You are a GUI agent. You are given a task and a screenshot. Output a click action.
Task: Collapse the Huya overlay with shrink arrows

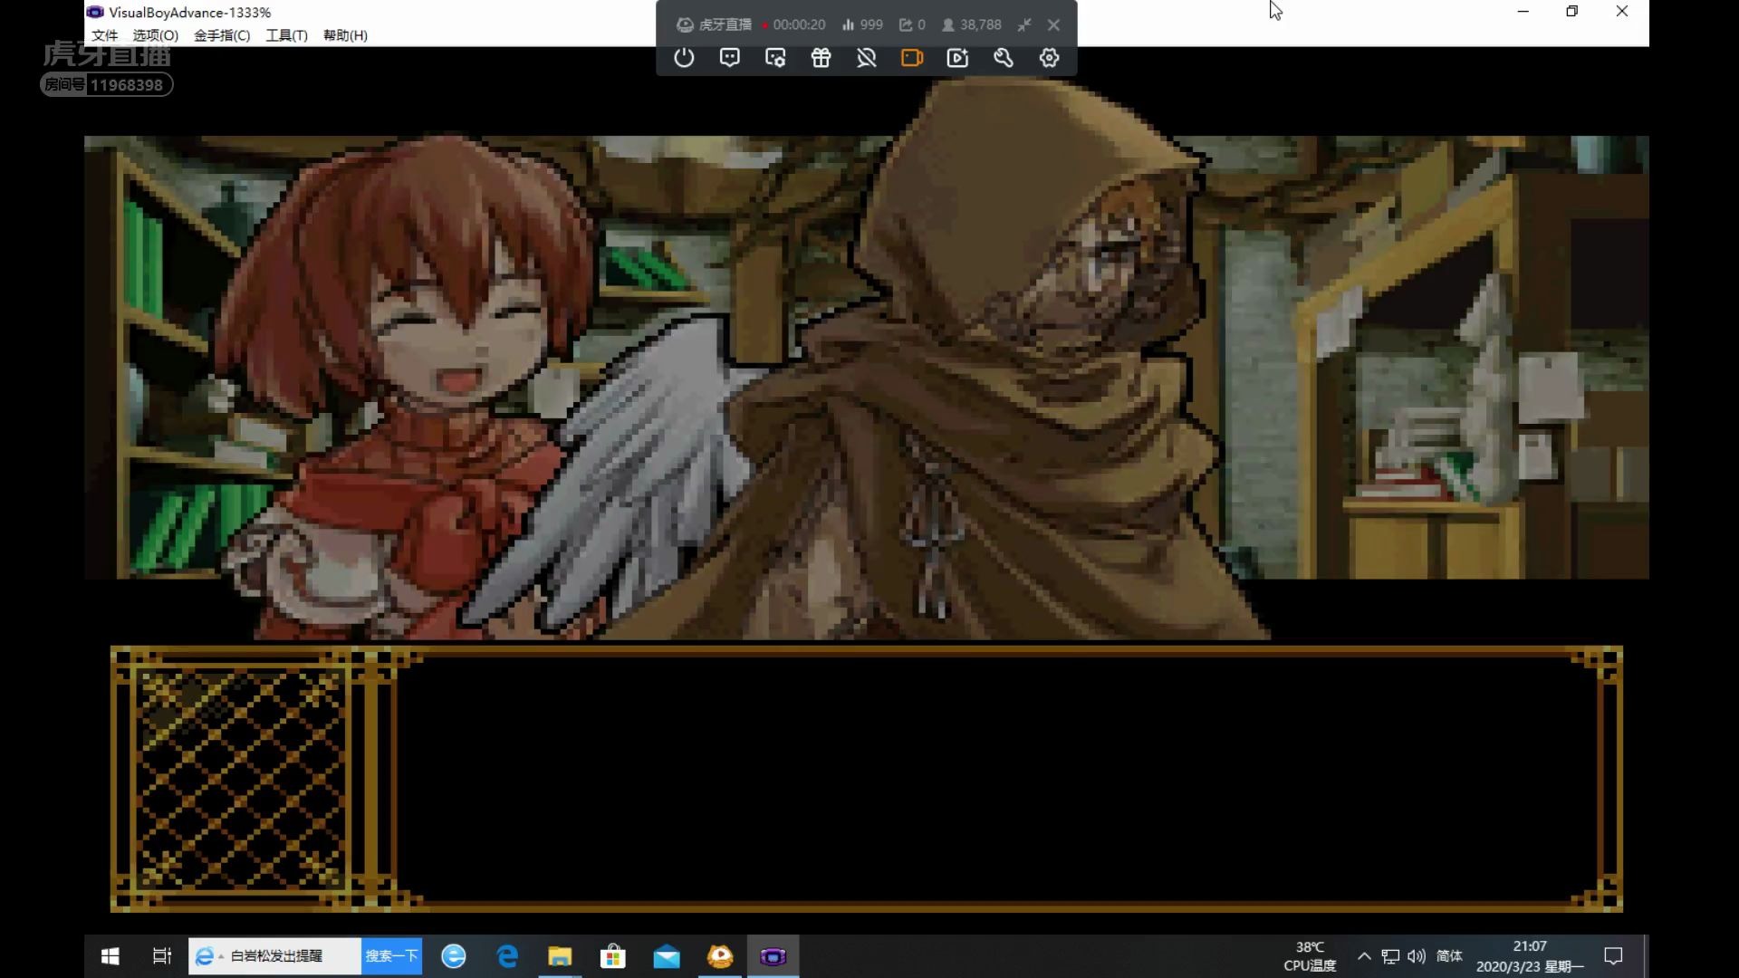[1024, 24]
